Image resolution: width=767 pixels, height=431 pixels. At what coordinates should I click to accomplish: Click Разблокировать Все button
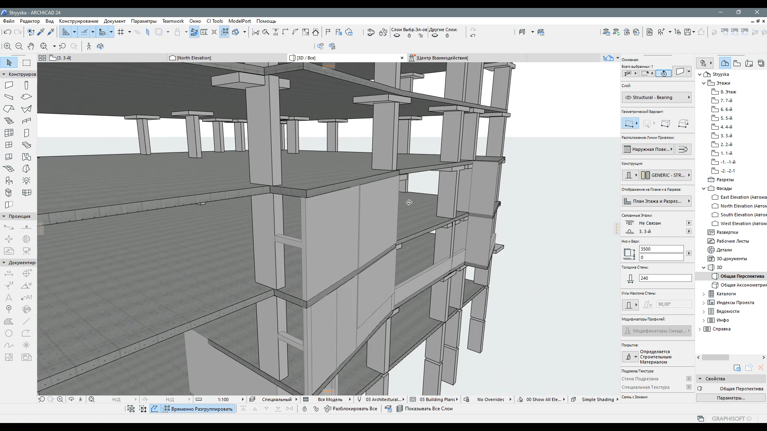(351, 409)
